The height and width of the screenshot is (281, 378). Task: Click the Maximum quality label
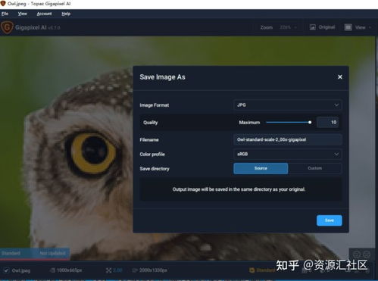(249, 123)
